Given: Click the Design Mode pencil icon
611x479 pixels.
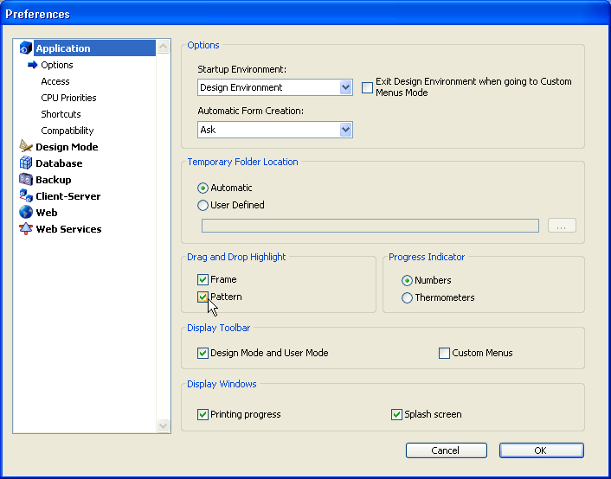Looking at the screenshot, I should pos(25,147).
